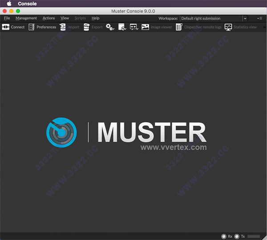267x240 pixels.
Task: Open the View menu
Action: pyautogui.click(x=65, y=18)
